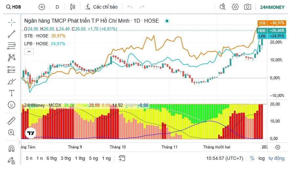Change the D chart interval
This screenshot has width=293, height=171.
click(57, 7)
